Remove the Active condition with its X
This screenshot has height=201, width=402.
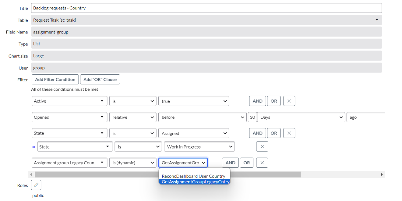pos(289,101)
